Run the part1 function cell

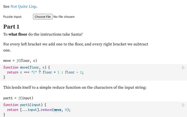pyautogui.click(x=183, y=105)
